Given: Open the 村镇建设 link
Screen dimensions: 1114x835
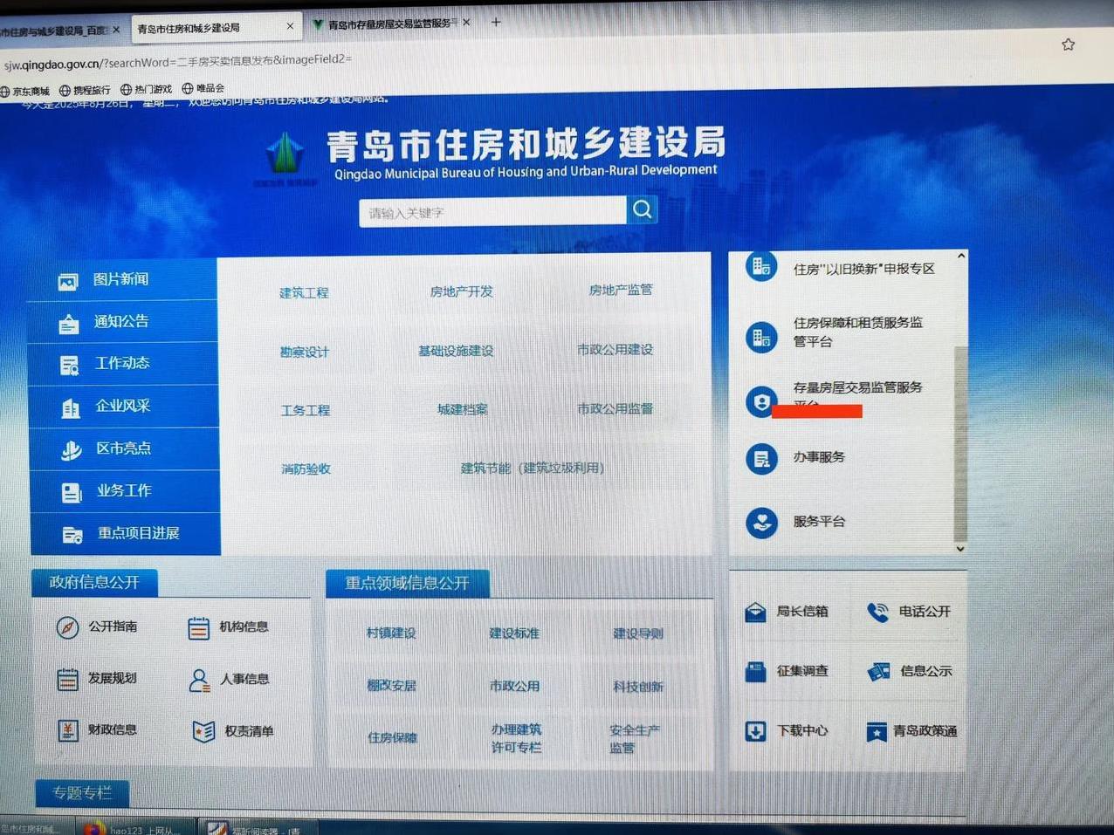Looking at the screenshot, I should tap(391, 633).
